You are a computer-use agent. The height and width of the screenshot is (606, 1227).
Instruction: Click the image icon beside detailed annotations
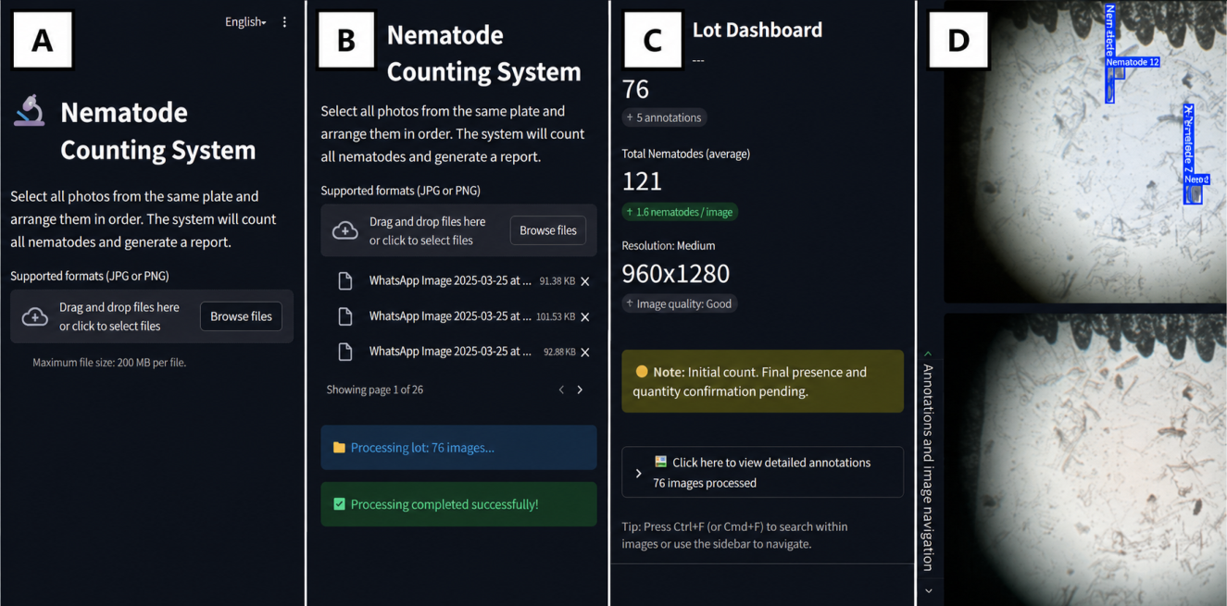(x=661, y=462)
